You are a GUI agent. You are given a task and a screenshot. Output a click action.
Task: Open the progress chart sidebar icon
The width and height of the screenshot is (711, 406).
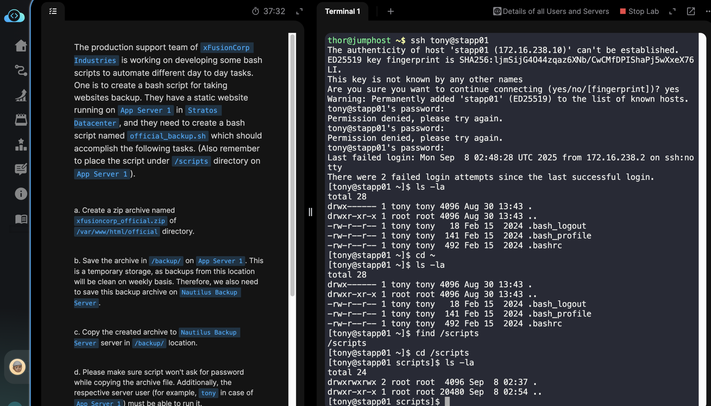(x=21, y=95)
